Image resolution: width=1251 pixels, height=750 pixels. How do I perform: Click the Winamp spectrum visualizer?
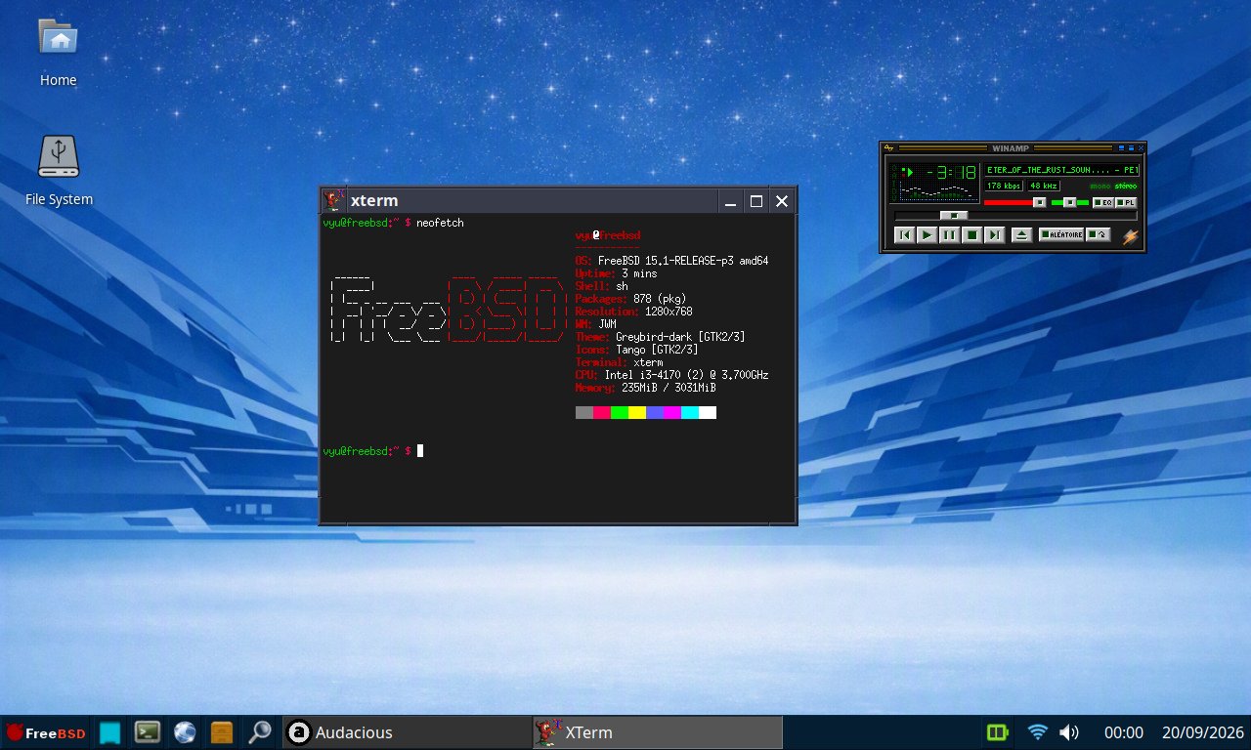click(939, 191)
